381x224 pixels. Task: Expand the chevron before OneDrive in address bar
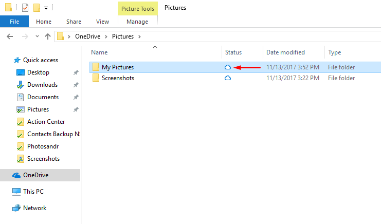pyautogui.click(x=69, y=36)
